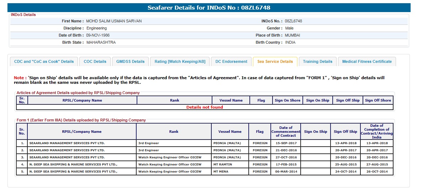Click the MT RAMTIN vessel name cell

pyautogui.click(x=223, y=164)
